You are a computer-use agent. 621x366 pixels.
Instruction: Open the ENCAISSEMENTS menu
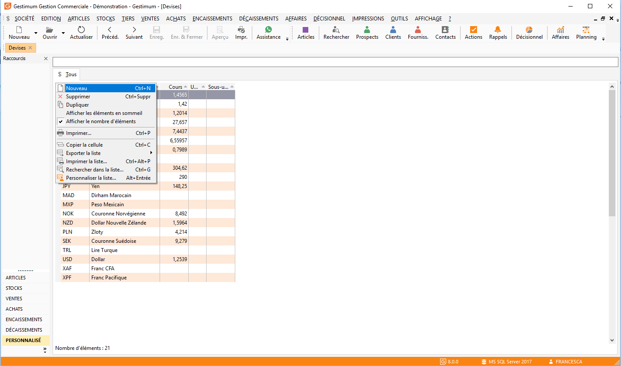212,19
